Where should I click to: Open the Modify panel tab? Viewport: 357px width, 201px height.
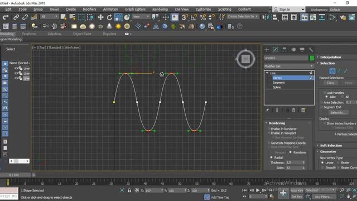(276, 50)
